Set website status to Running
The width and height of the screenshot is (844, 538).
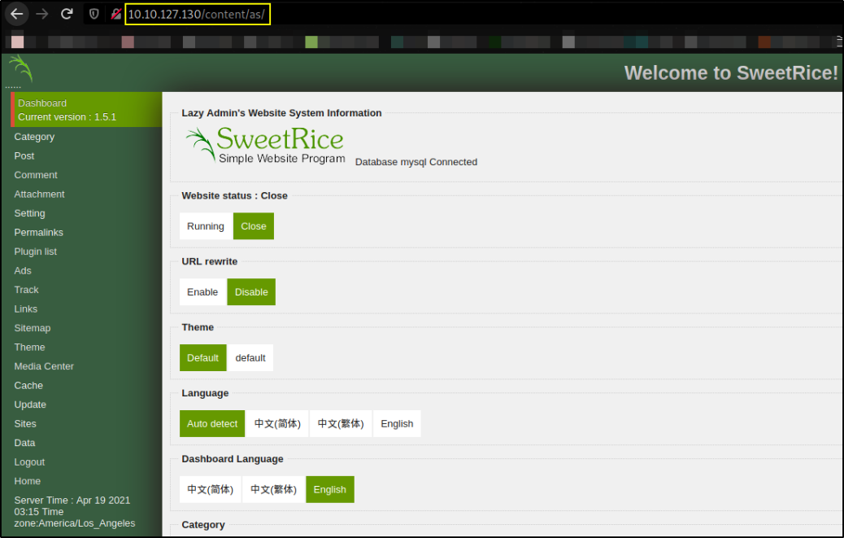(206, 226)
